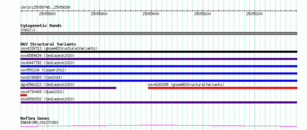
Task: Click the purple dgv656n223 variant bar
Action: (x=68, y=88)
